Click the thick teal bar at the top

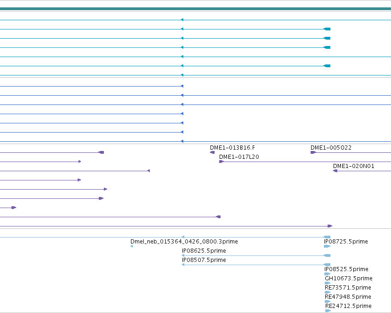tap(196, 9)
